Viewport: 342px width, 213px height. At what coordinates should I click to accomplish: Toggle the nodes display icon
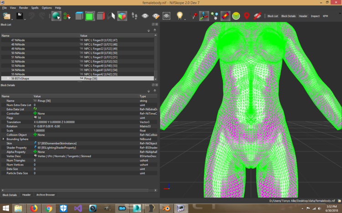(x=214, y=16)
